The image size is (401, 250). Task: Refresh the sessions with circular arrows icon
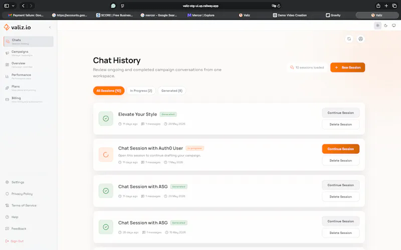coord(349,39)
